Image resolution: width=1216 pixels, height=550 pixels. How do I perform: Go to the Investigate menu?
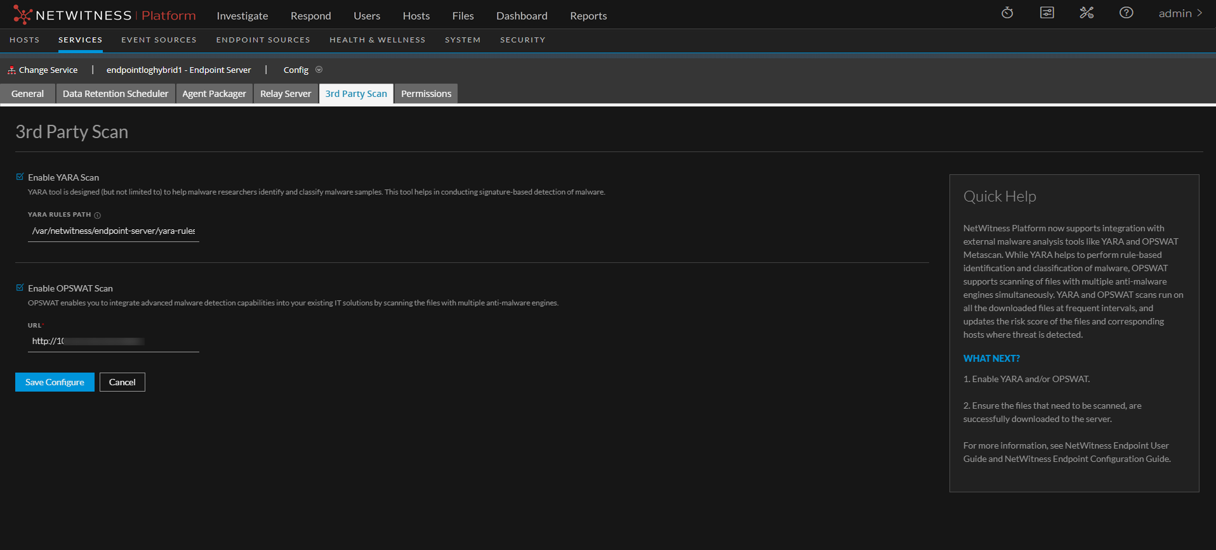(242, 16)
